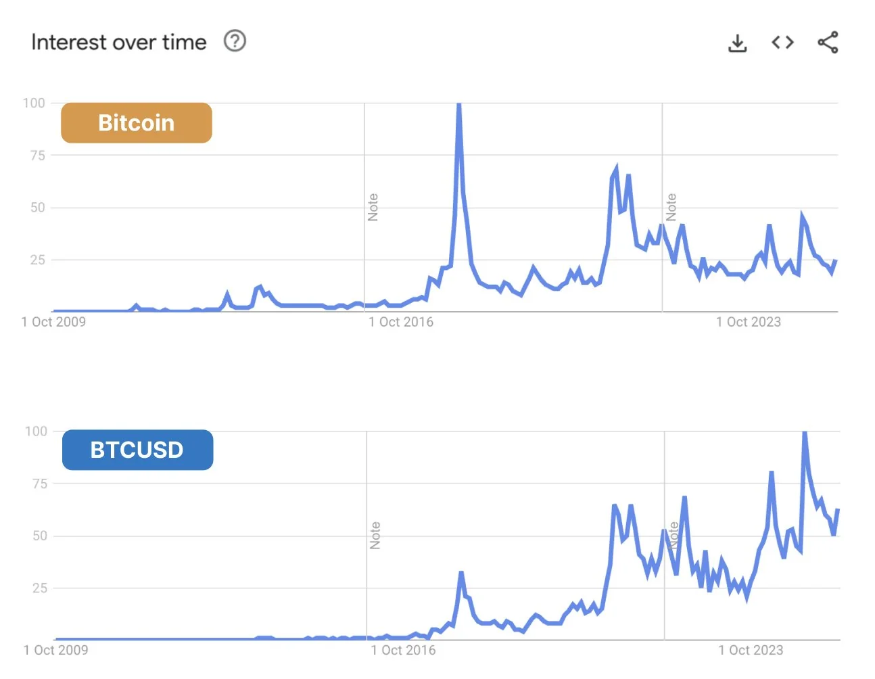Screen dimensions: 875x679
Task: Click "1 Oct 2023" under Bitcoin chart
Action: click(749, 322)
